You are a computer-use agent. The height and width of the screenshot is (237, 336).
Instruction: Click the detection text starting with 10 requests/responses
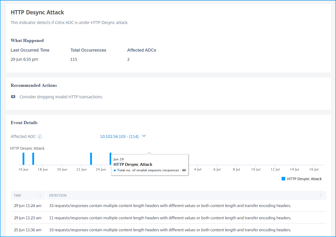coord(170,230)
